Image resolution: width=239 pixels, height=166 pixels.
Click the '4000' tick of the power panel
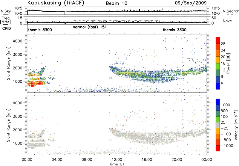coord(17,41)
